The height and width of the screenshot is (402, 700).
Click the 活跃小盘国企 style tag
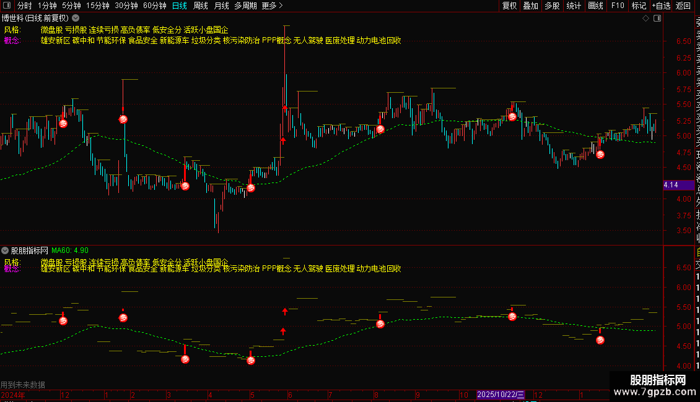pos(206,30)
